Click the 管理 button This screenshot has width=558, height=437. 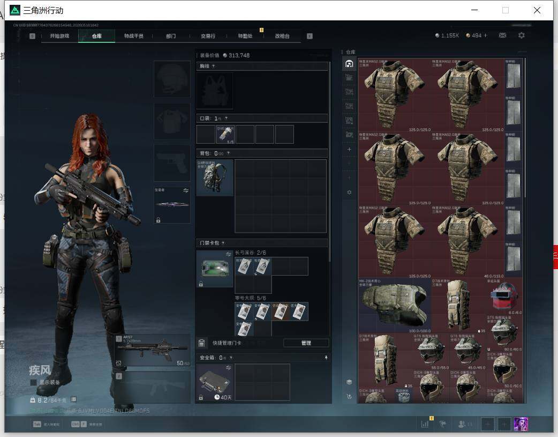(306, 343)
